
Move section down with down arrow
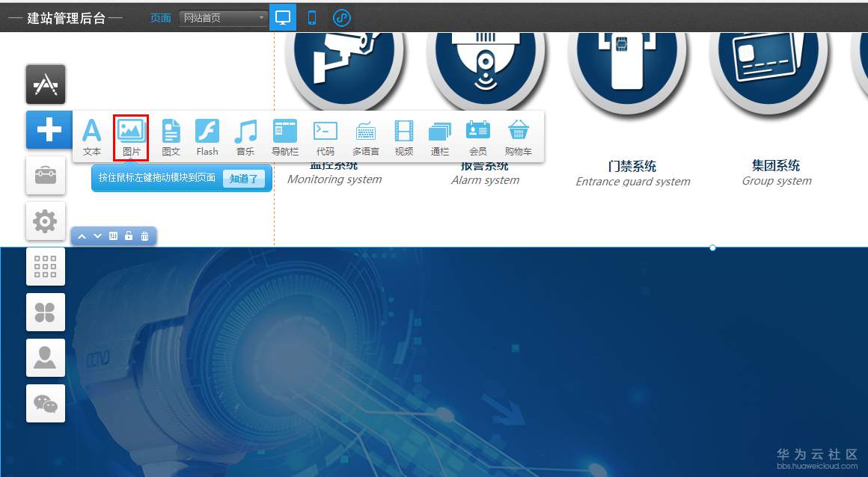[x=97, y=236]
